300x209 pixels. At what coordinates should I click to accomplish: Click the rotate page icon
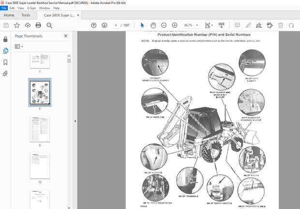click(x=291, y=25)
